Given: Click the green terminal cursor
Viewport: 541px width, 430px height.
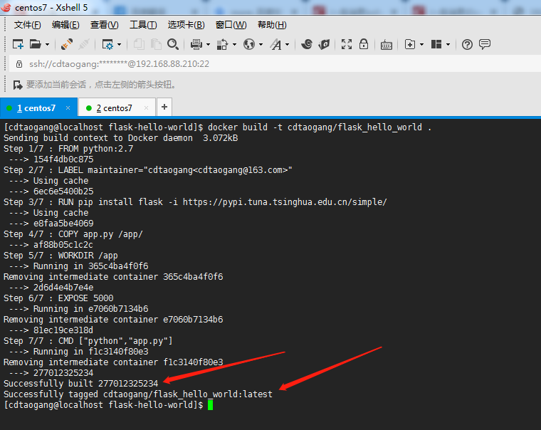Looking at the screenshot, I should (x=211, y=405).
